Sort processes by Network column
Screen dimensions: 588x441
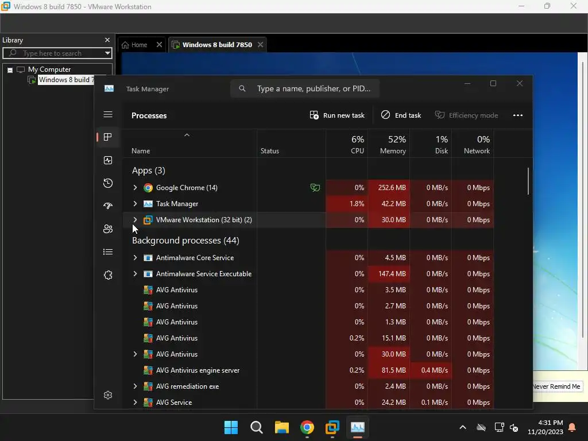(x=473, y=145)
